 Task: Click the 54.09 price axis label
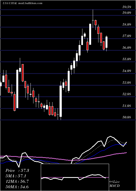coord(127,71)
